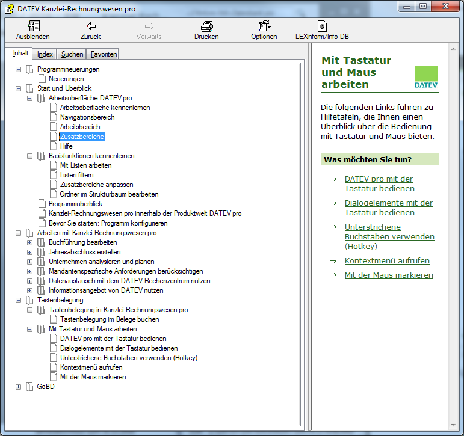Expand Datenaustausch mit dem DATEV-Rechenzentrum node

click(x=30, y=281)
